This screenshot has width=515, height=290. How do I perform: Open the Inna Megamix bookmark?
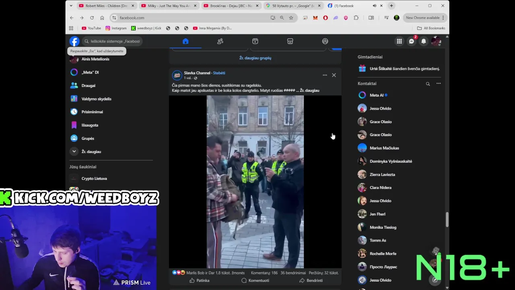[x=212, y=28]
